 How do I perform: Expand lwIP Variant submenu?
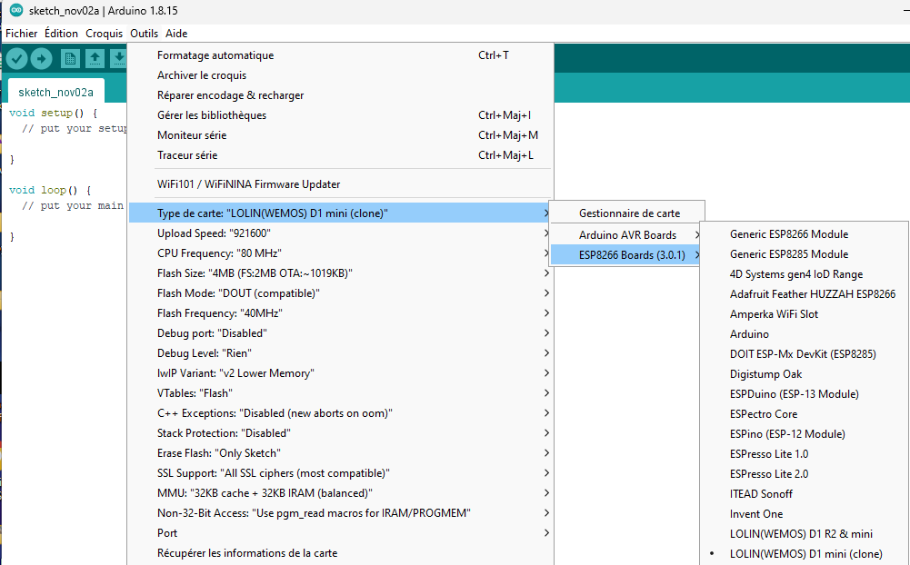point(340,373)
